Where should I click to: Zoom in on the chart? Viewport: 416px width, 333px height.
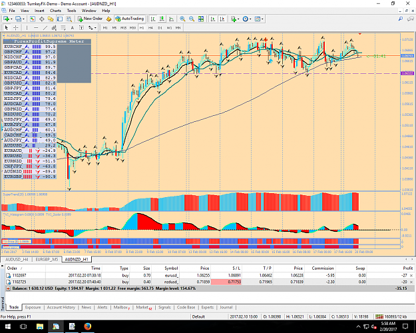182,19
